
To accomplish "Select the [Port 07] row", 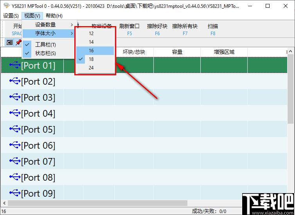I will click(x=144, y=161).
